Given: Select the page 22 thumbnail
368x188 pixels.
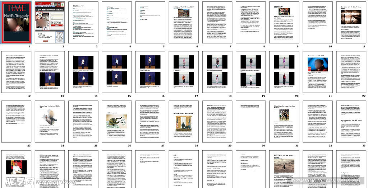Looking at the screenshot, I should (351, 72).
